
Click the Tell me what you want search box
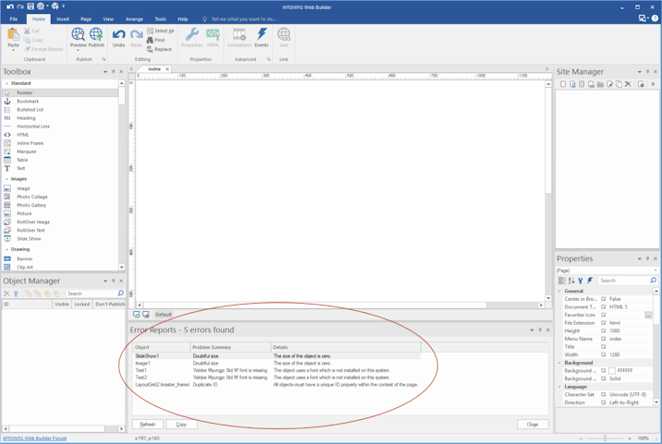pyautogui.click(x=244, y=19)
